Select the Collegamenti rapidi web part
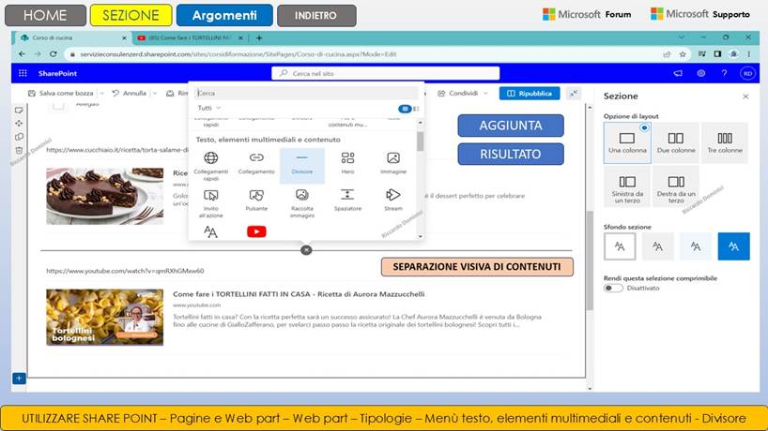 point(210,166)
